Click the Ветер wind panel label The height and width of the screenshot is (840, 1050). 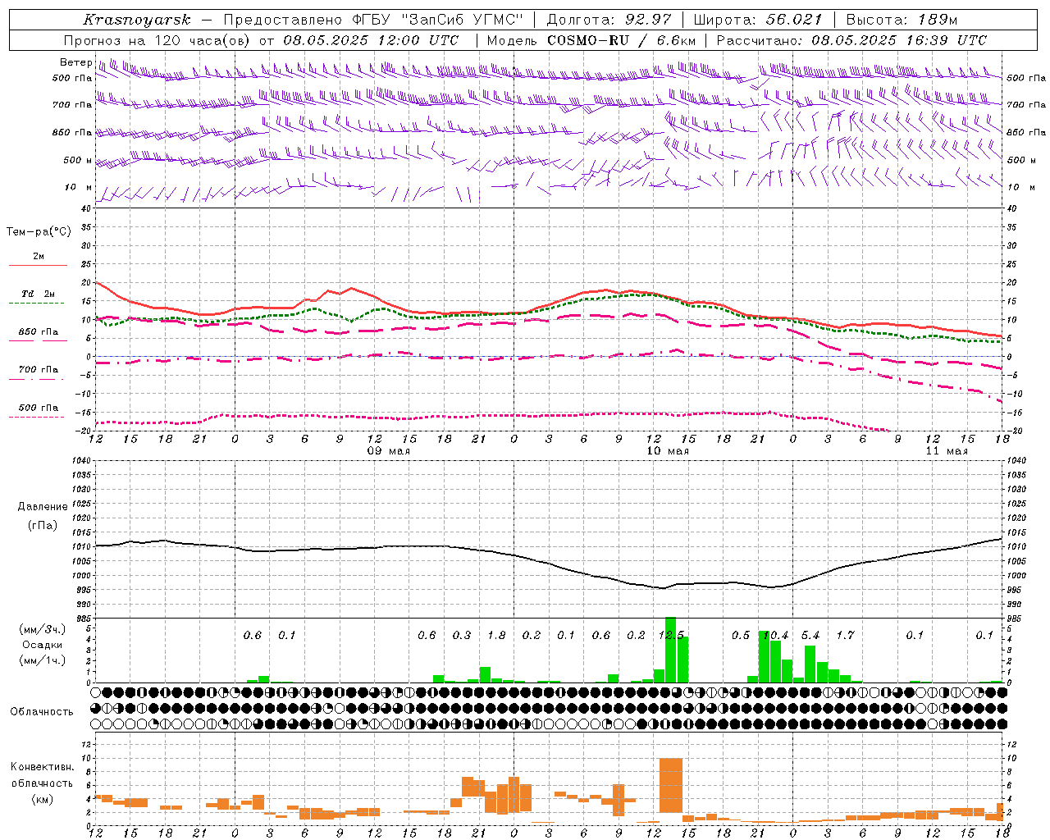75,62
